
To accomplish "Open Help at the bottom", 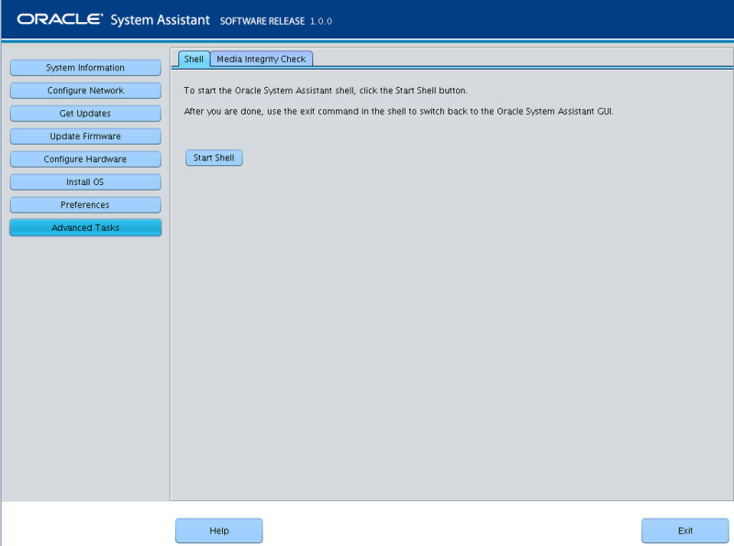I will point(219,530).
